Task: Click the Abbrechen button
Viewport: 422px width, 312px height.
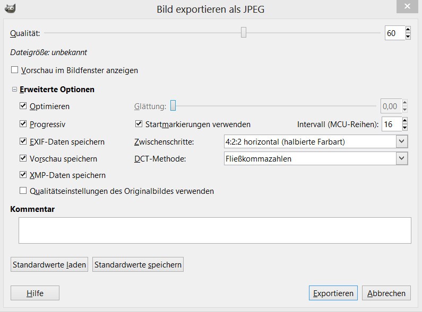Action: click(x=386, y=293)
